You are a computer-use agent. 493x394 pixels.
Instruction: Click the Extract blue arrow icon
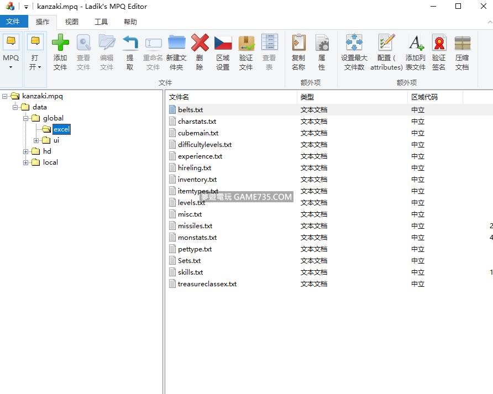[x=130, y=43]
